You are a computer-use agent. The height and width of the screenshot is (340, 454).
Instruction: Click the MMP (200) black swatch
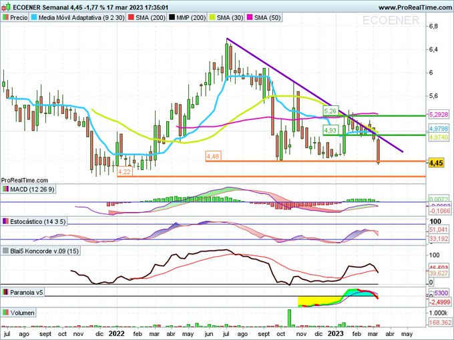(172, 17)
